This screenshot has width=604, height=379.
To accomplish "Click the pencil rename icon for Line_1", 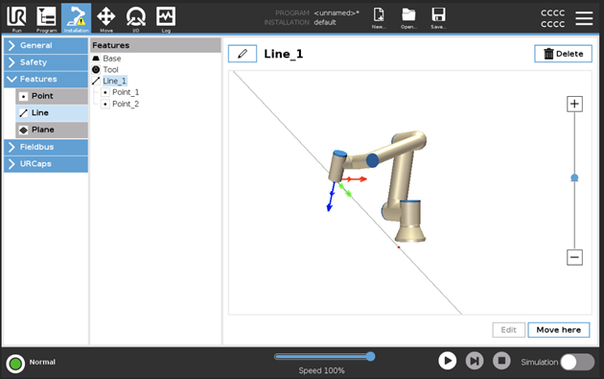I will (243, 54).
